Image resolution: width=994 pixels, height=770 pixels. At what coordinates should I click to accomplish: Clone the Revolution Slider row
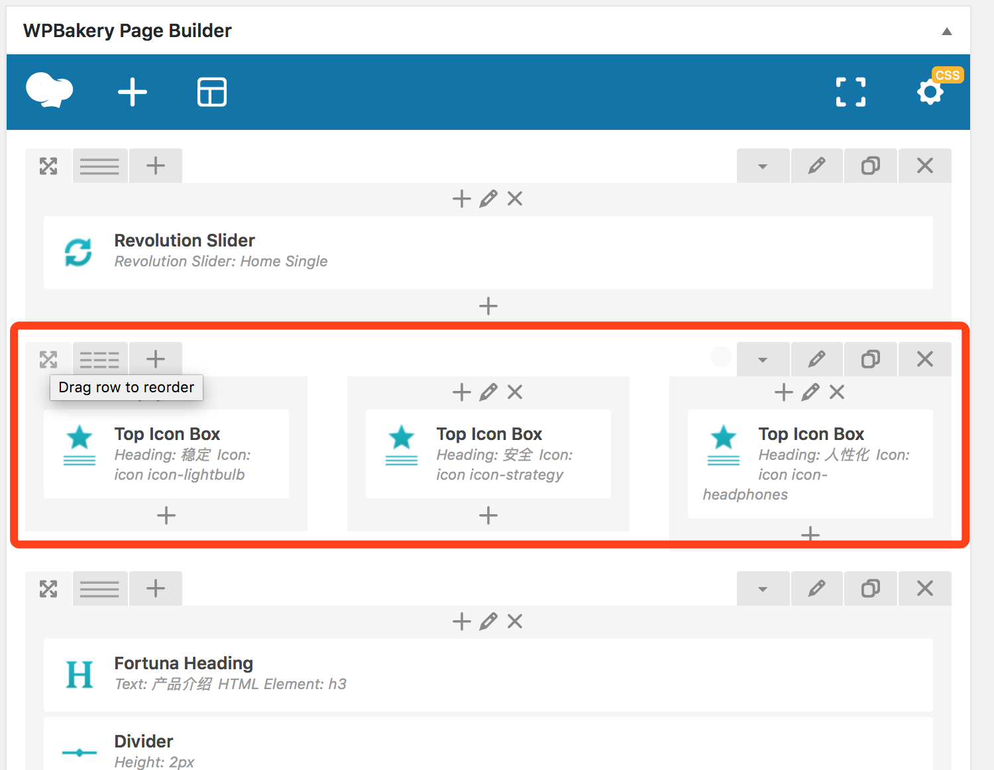871,166
